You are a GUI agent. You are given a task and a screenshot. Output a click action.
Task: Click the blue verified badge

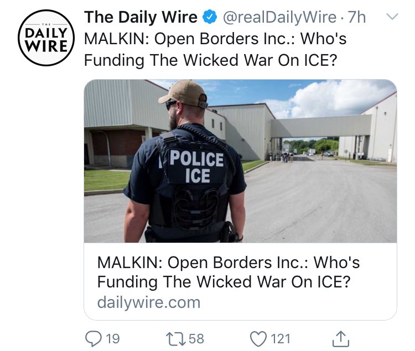210,17
